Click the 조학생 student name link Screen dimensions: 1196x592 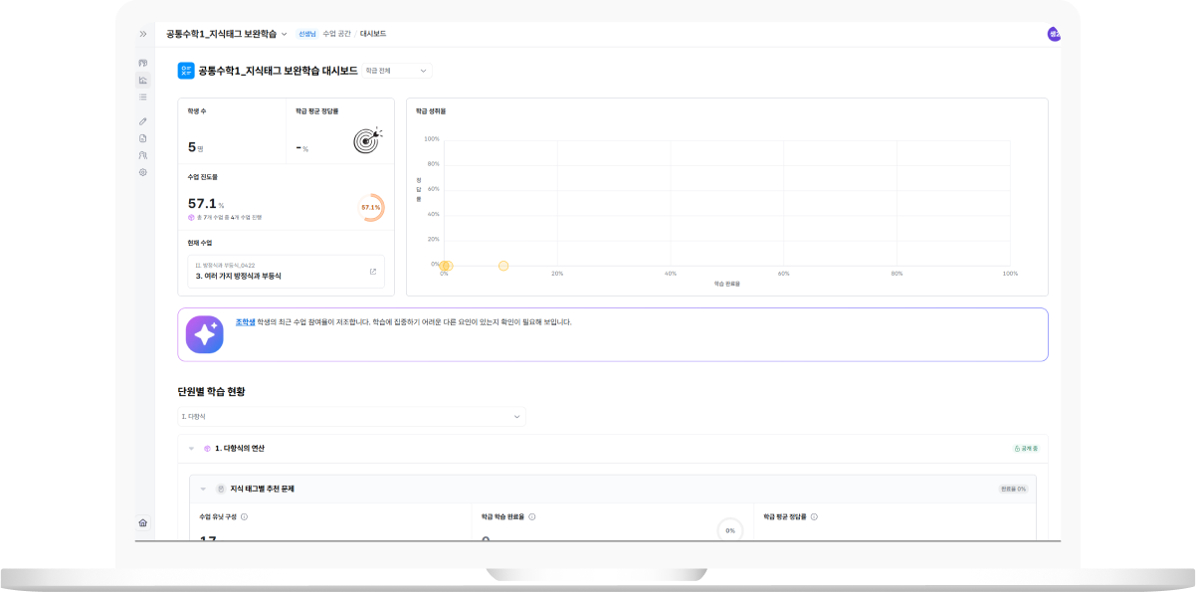pyautogui.click(x=245, y=322)
